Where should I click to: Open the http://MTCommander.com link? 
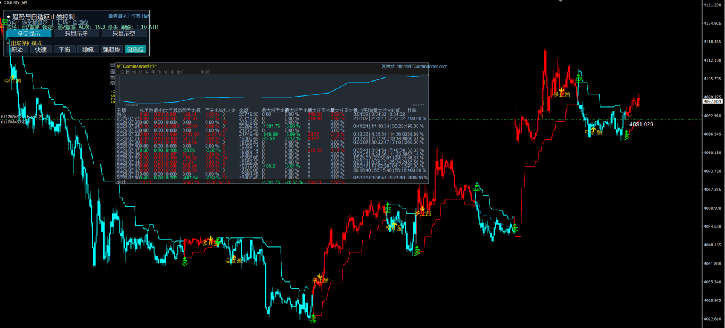421,66
